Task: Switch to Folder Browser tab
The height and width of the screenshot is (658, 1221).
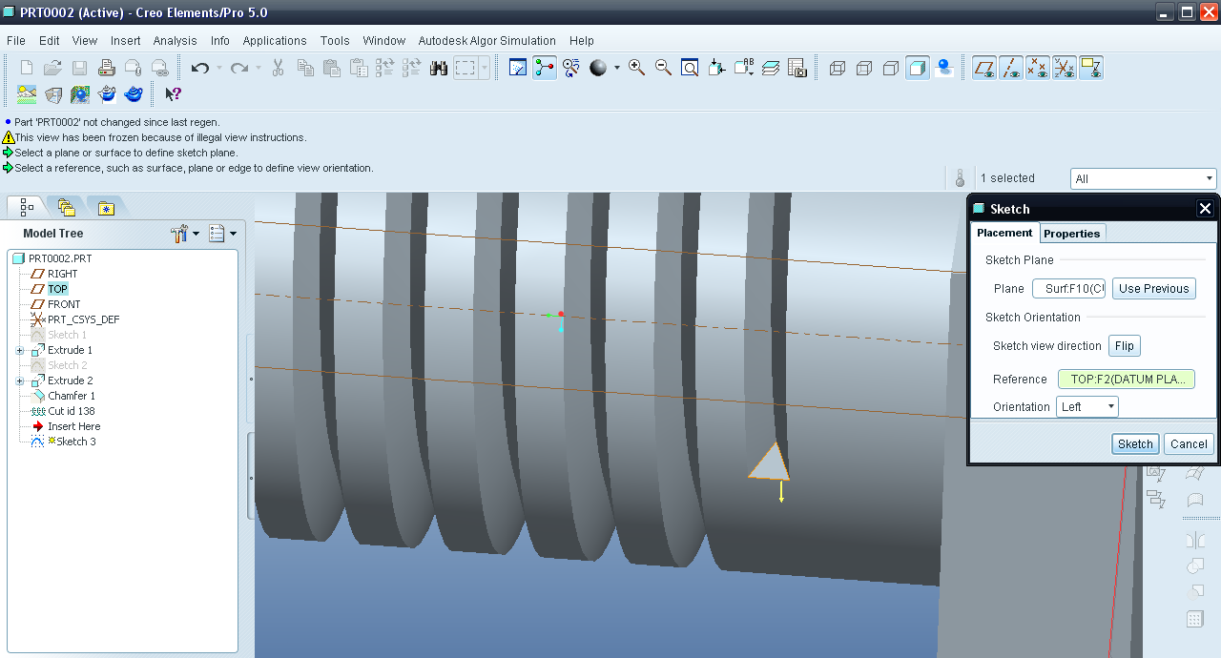Action: 66,207
